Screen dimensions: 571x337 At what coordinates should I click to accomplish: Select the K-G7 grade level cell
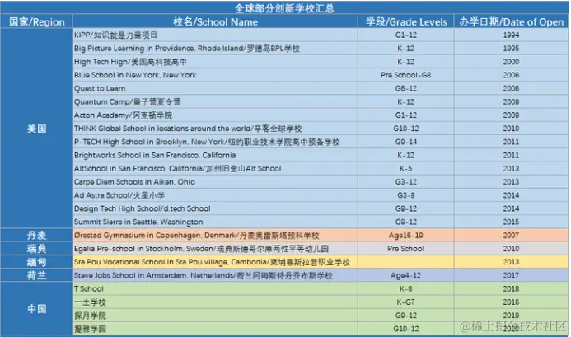click(x=406, y=302)
